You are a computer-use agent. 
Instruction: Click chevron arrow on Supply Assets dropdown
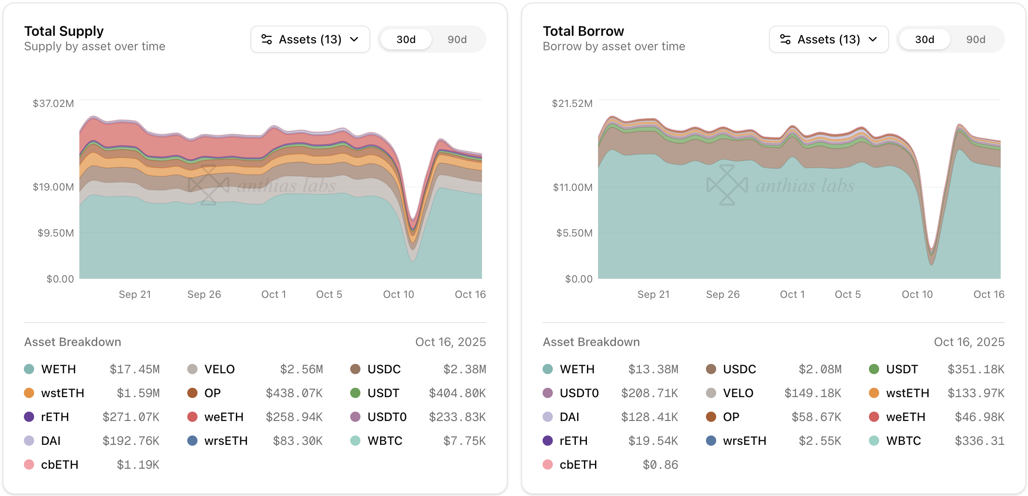354,39
